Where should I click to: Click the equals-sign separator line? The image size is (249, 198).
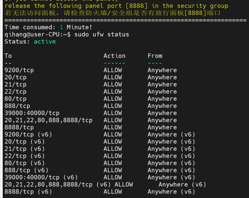click(x=126, y=20)
